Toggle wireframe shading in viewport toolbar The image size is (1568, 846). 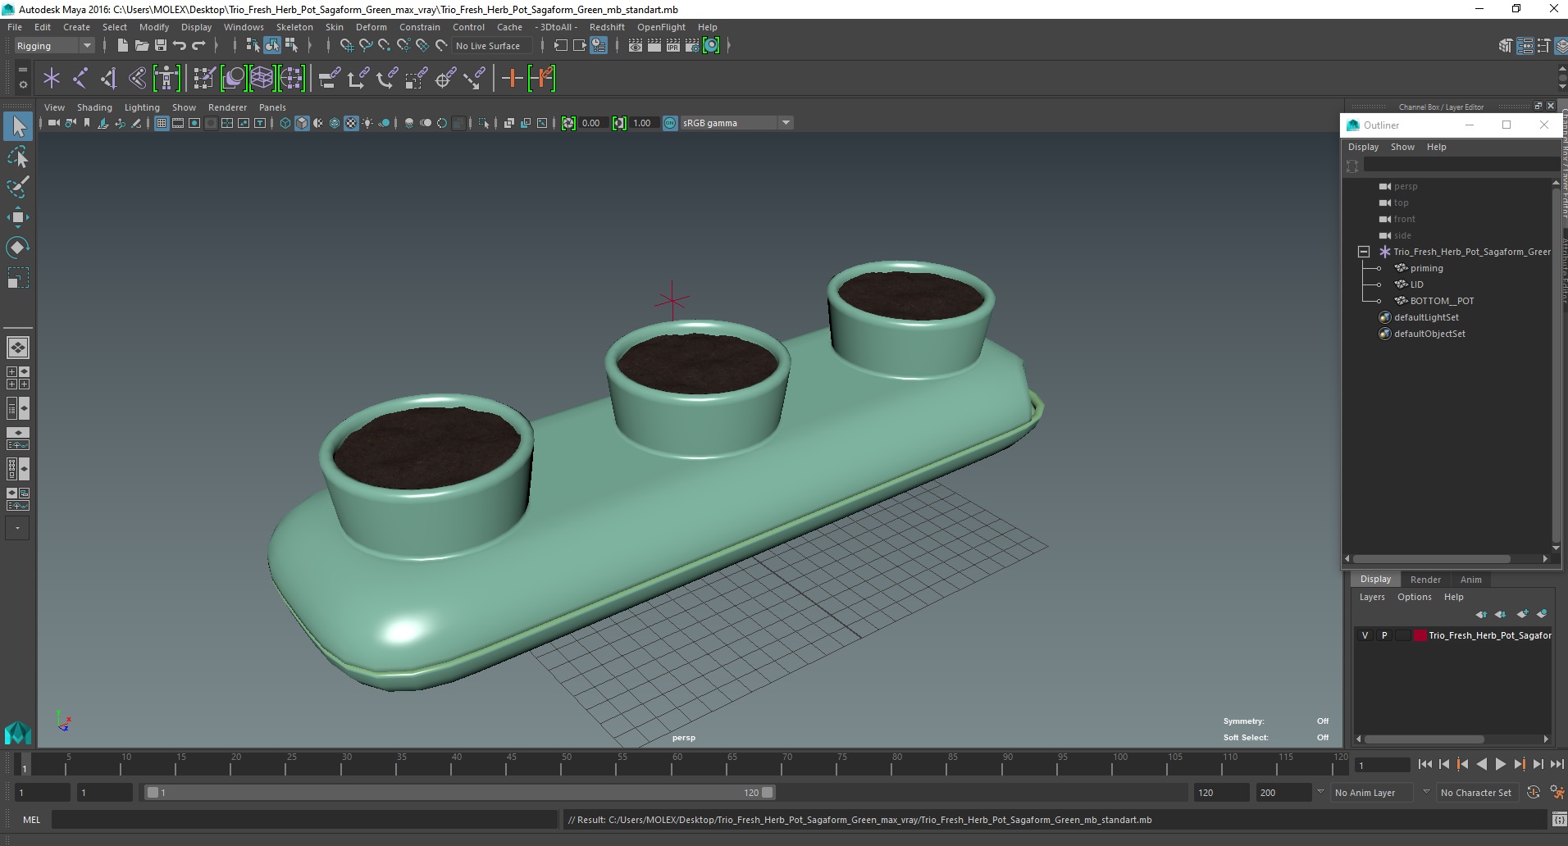pos(285,123)
